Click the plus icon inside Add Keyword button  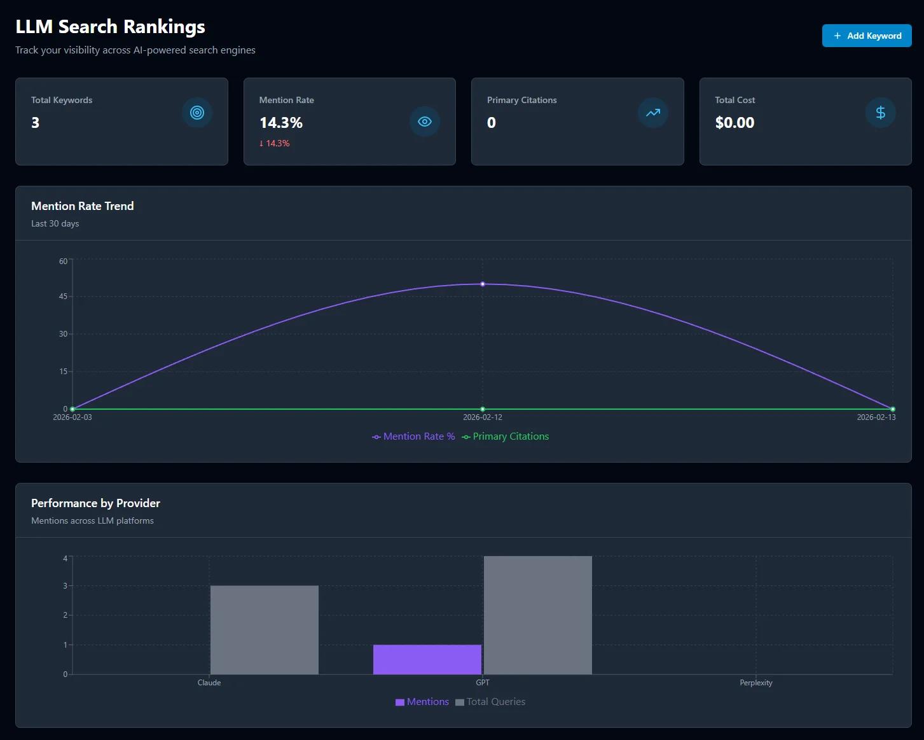coord(838,36)
